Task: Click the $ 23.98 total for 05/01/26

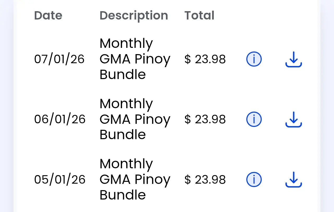Action: click(x=205, y=179)
